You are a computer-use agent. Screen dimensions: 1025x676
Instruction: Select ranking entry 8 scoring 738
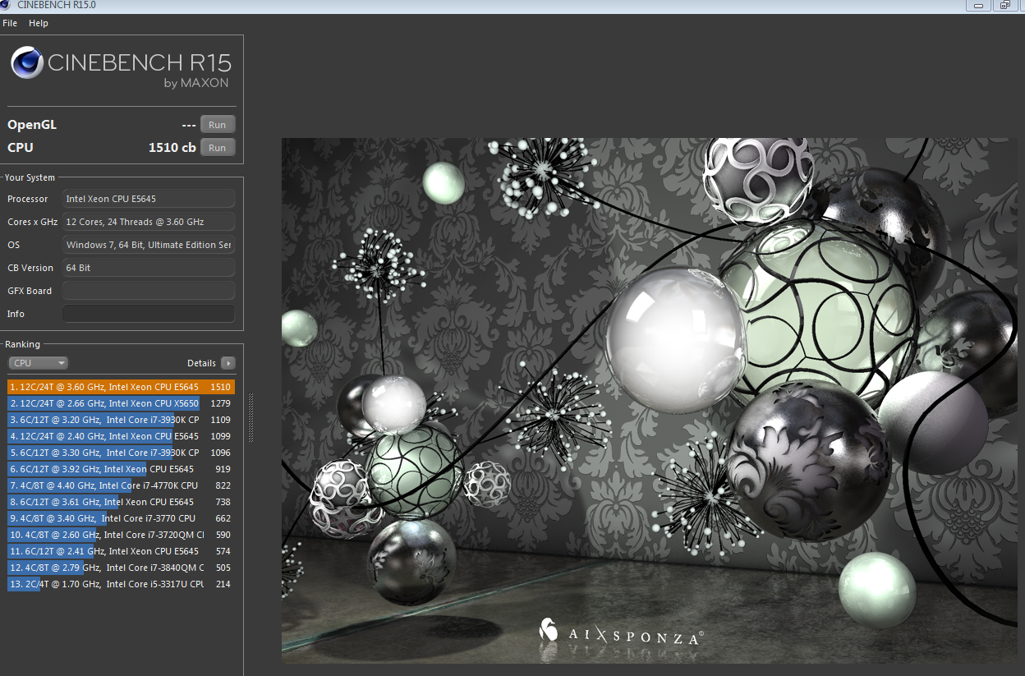pyautogui.click(x=122, y=502)
